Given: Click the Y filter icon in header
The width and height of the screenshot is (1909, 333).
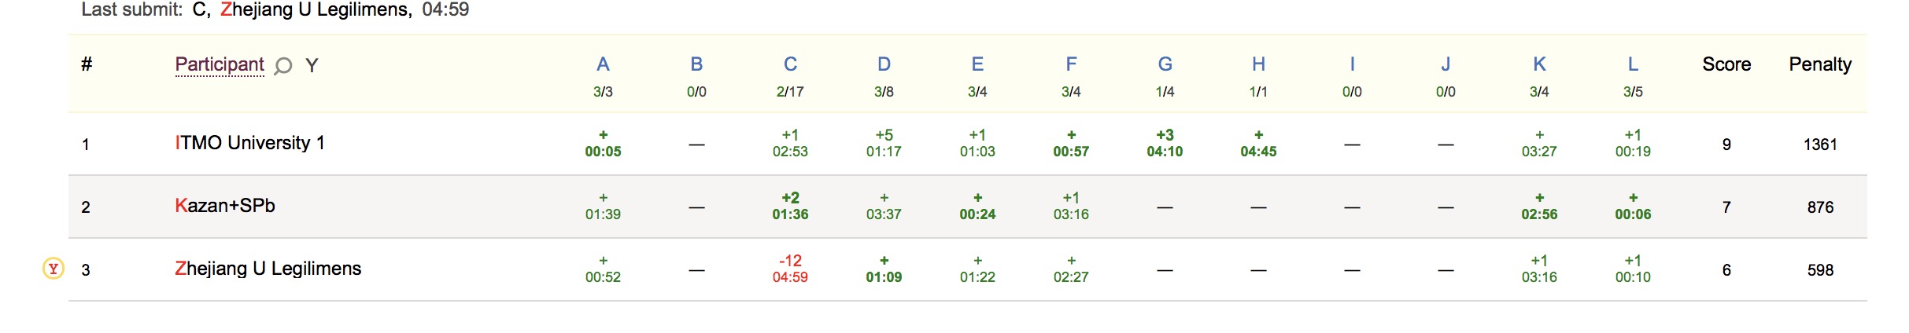Looking at the screenshot, I should (312, 66).
